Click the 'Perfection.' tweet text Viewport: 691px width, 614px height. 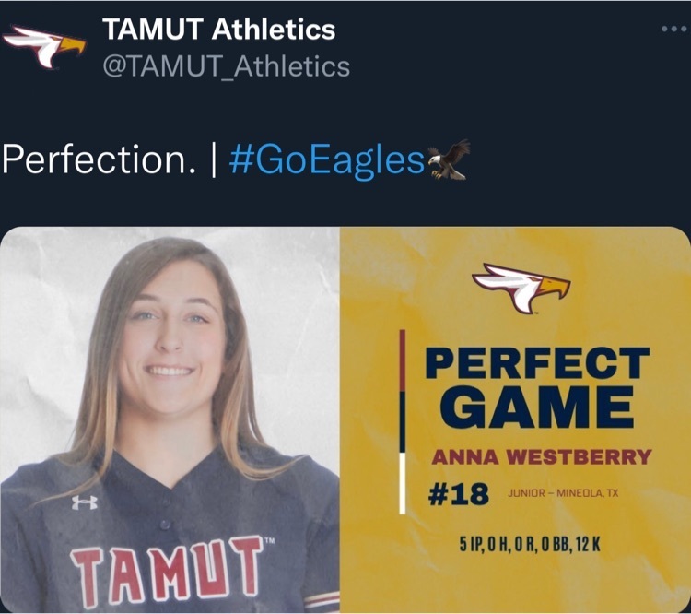pos(99,159)
